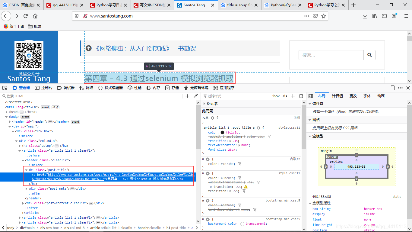Expand the h2 class="uptop" node

click(20, 146)
